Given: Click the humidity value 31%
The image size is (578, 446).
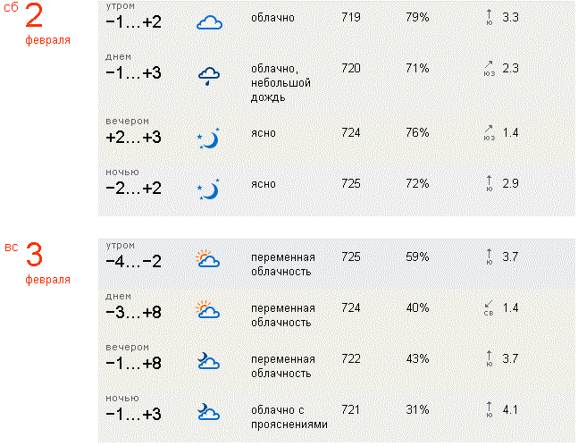Looking at the screenshot, I should [417, 410].
